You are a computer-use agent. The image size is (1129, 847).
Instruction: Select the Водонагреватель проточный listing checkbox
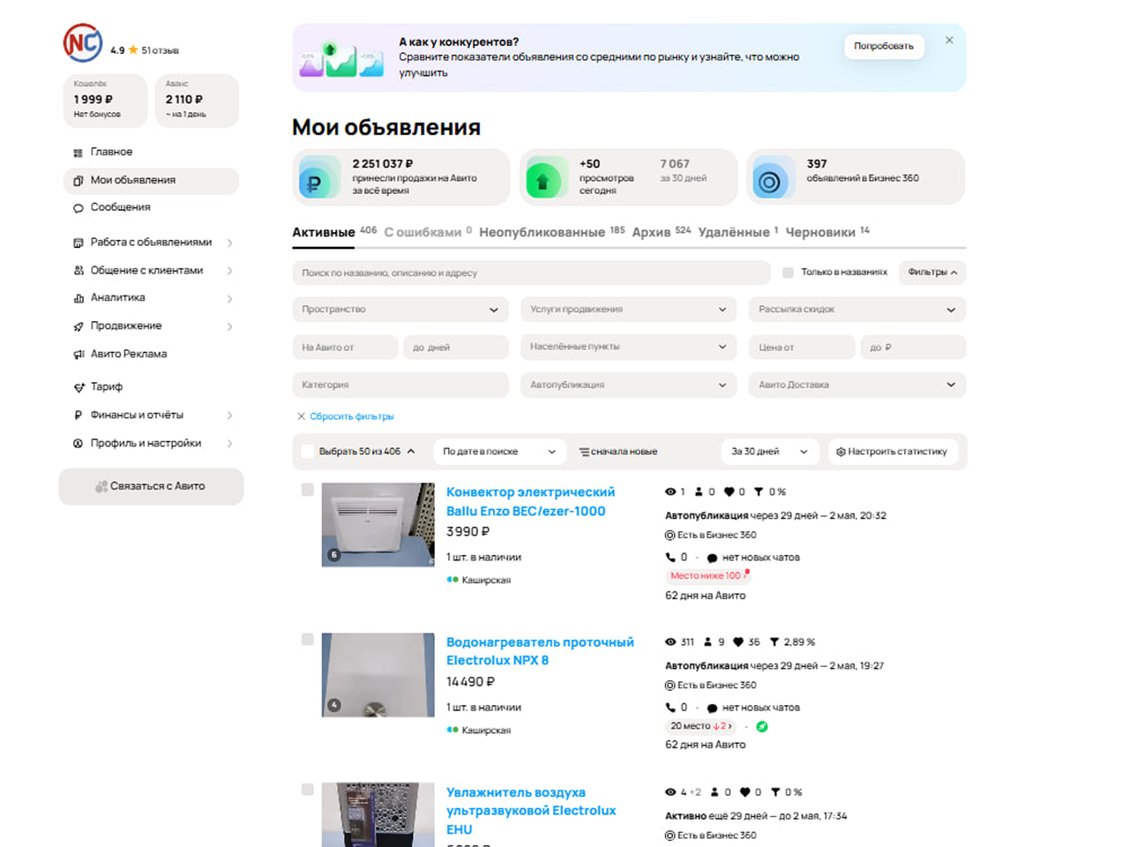click(x=307, y=640)
